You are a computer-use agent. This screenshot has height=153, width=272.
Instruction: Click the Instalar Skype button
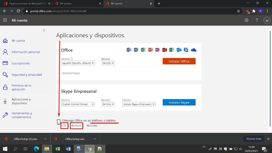pyautogui.click(x=179, y=103)
